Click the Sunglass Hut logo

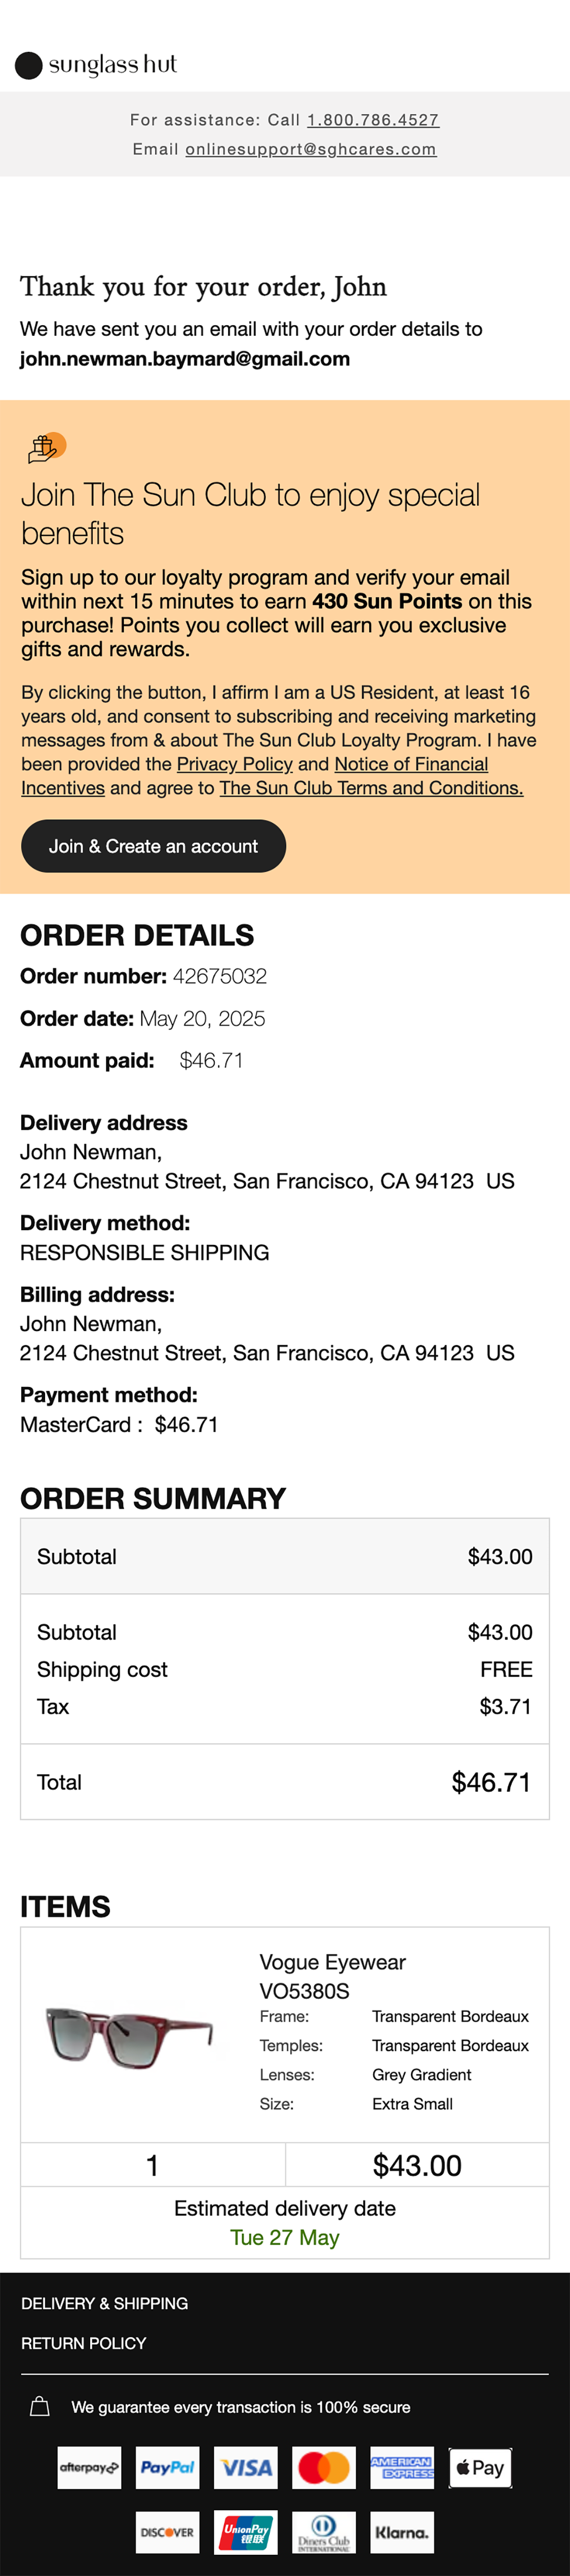pos(96,65)
